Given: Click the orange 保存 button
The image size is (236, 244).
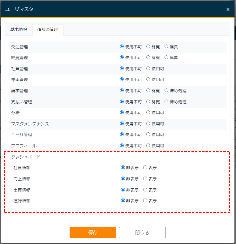Looking at the screenshot, I should coord(93,233).
